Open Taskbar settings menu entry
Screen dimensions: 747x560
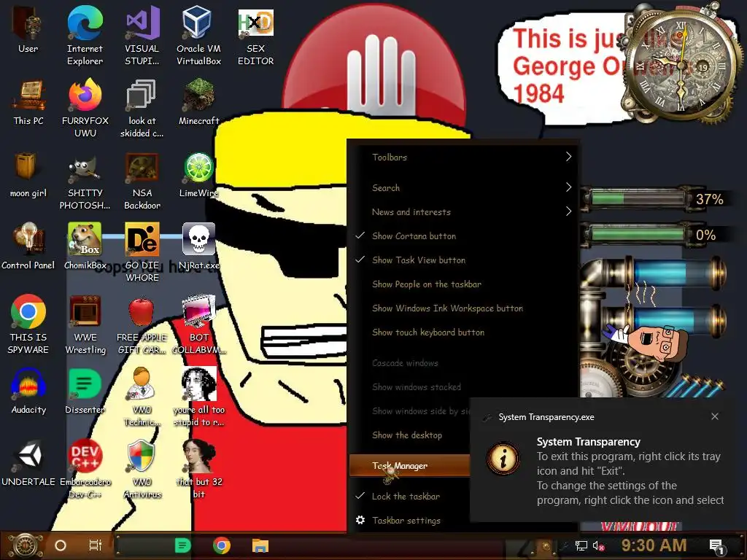[410, 521]
